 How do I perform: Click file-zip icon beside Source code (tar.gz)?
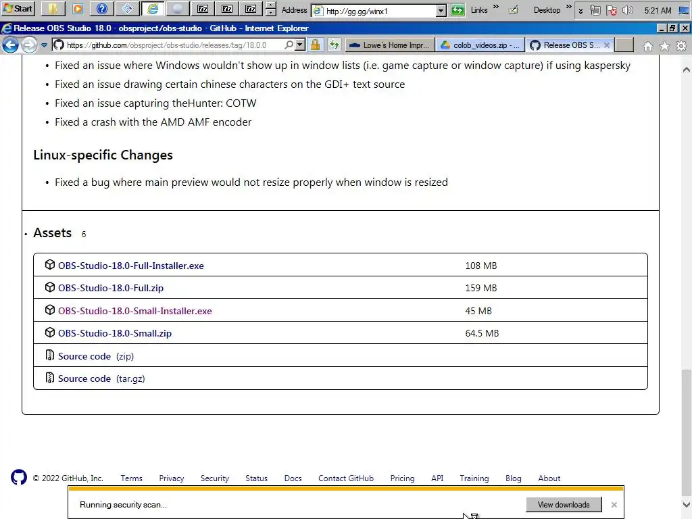[x=50, y=378]
